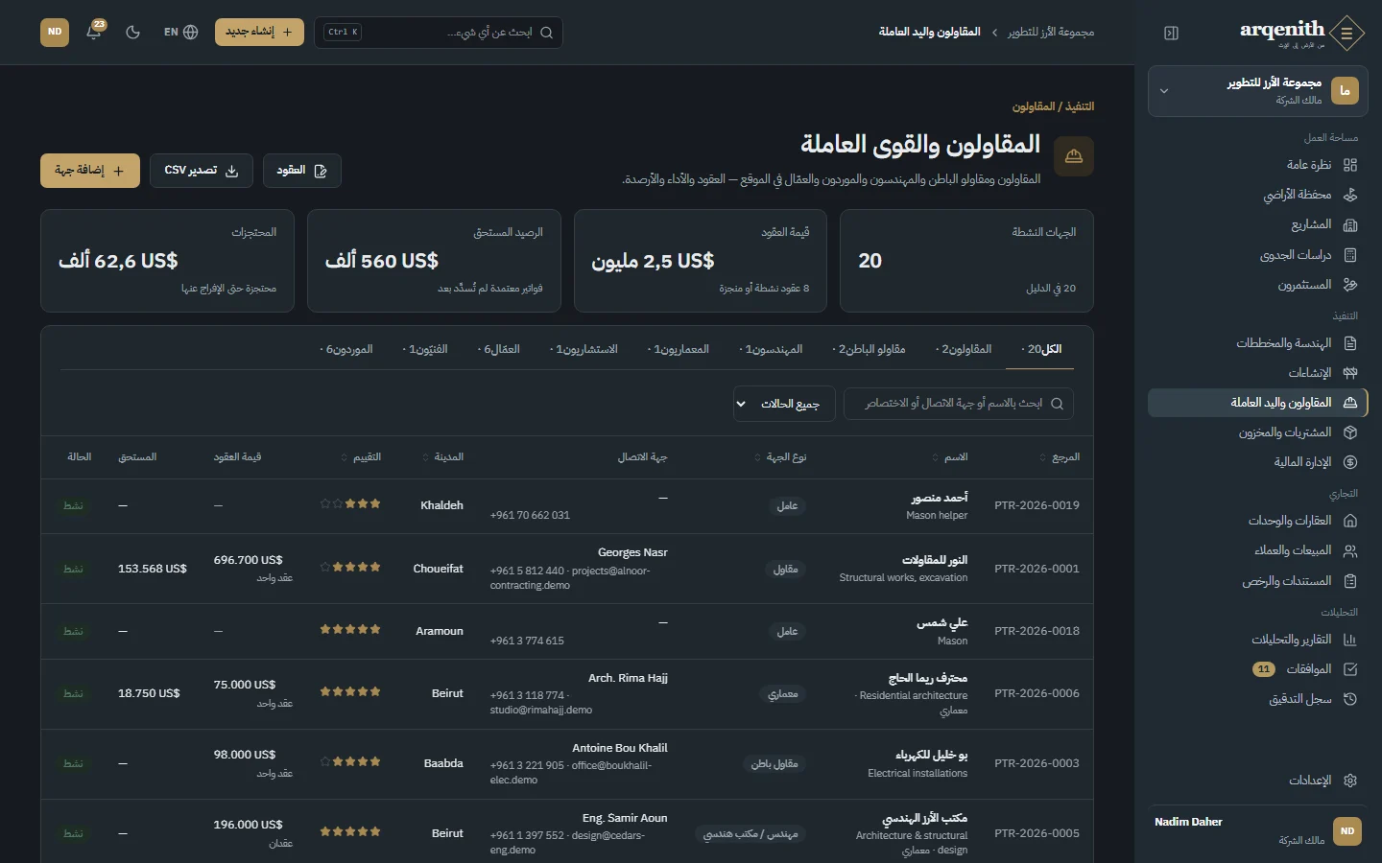The width and height of the screenshot is (1382, 863).
Task: Open الإعدادات settings menu item
Action: click(1258, 781)
